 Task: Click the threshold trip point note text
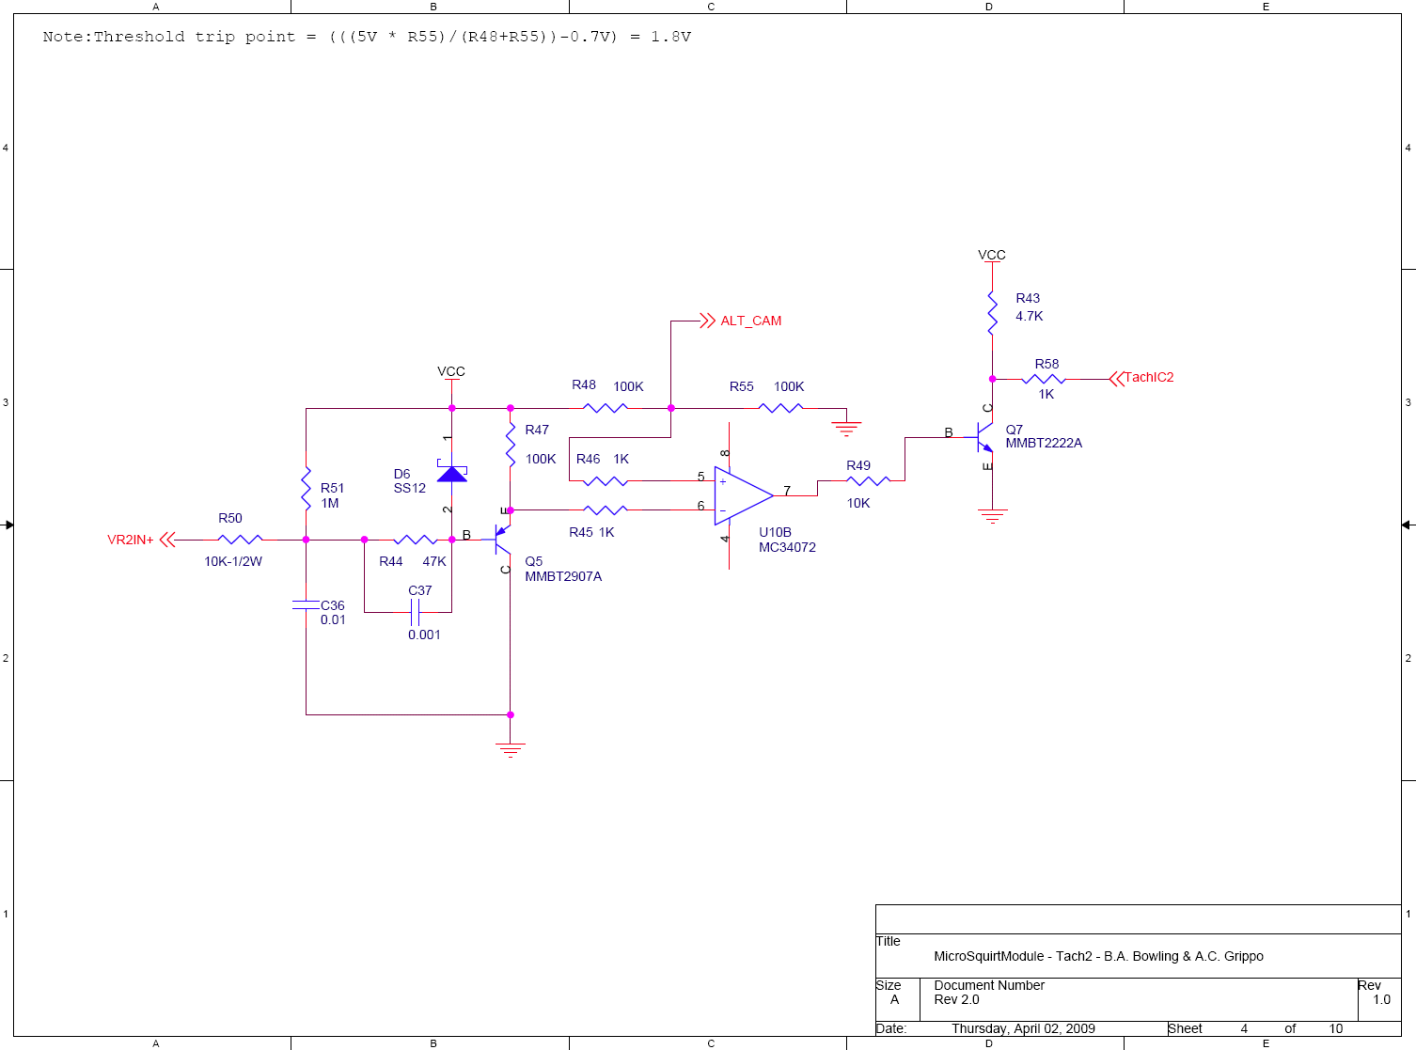tap(367, 37)
